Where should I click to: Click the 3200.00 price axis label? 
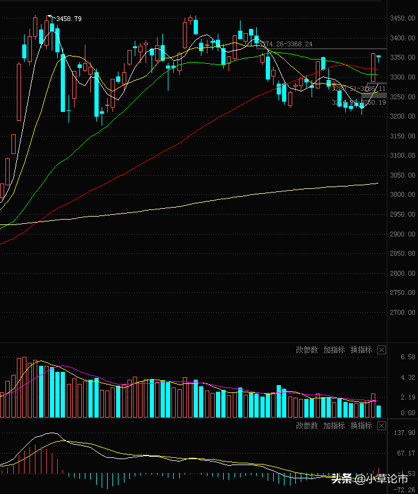402,116
